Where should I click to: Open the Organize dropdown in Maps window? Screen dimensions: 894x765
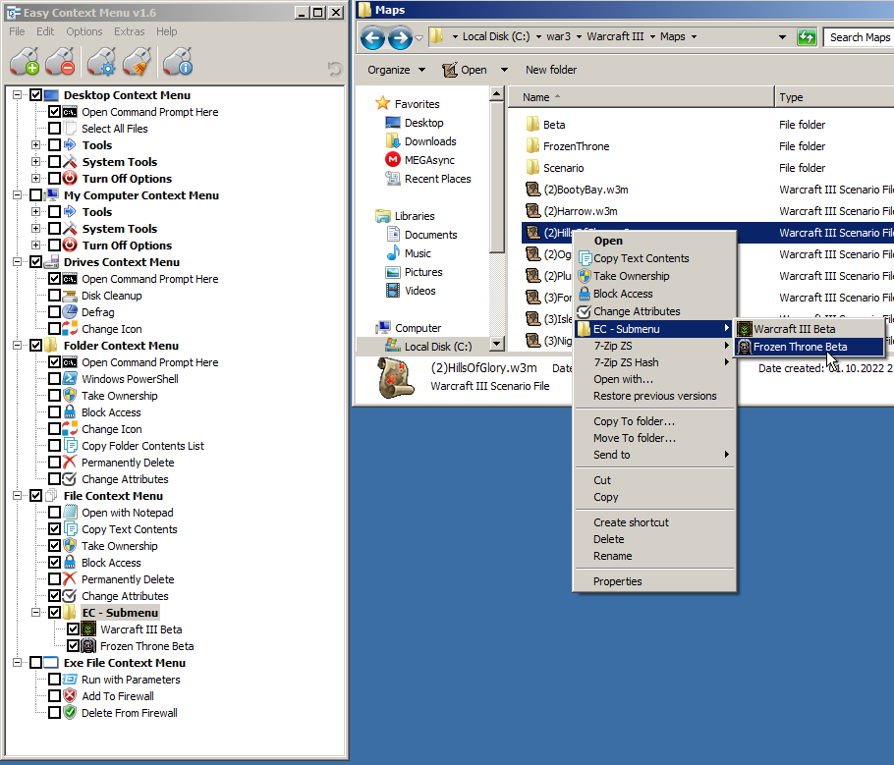click(396, 70)
